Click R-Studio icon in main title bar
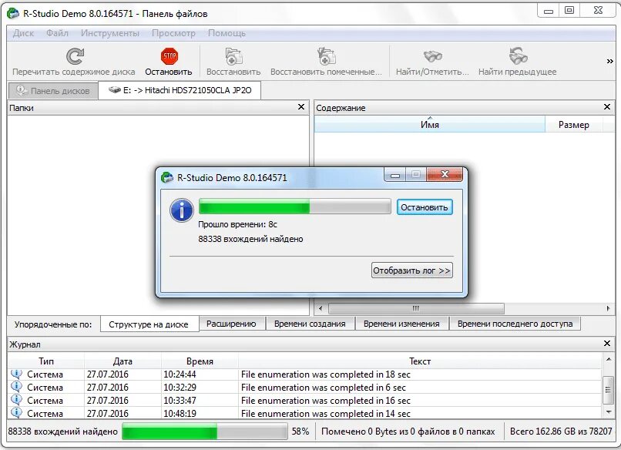621x450 pixels. tap(13, 13)
